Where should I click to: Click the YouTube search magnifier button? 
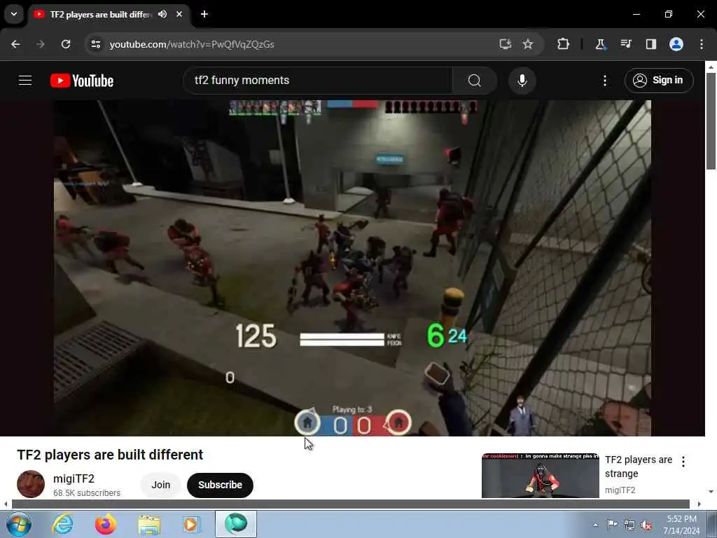click(474, 81)
